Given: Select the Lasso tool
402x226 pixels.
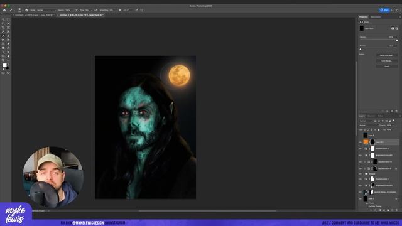Looking at the screenshot, I should pyautogui.click(x=3, y=23).
